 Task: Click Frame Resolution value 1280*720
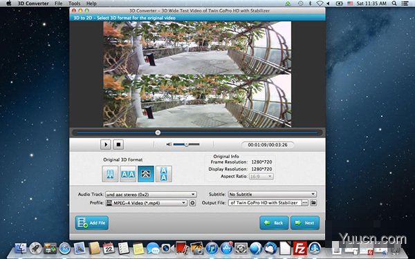click(261, 162)
